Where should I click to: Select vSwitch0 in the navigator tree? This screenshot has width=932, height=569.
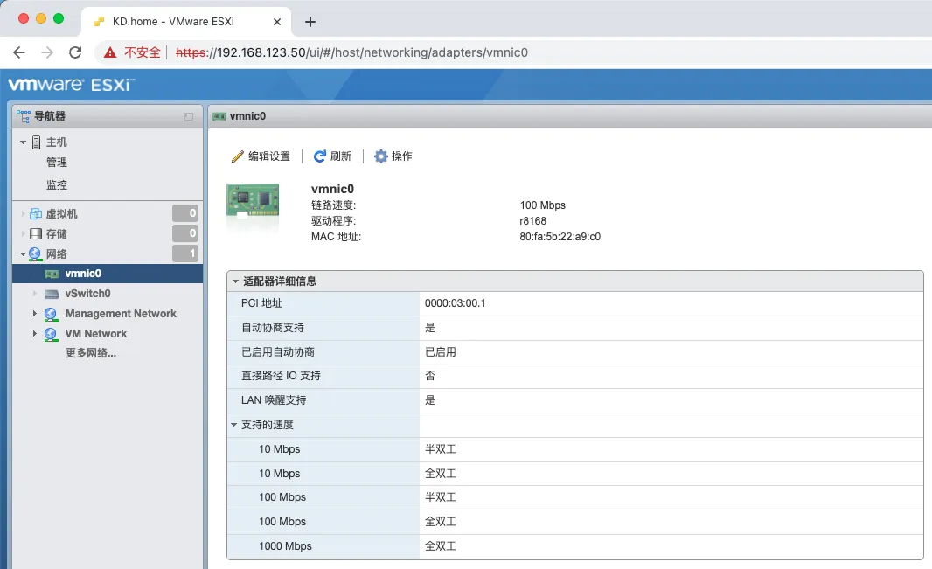click(x=88, y=294)
